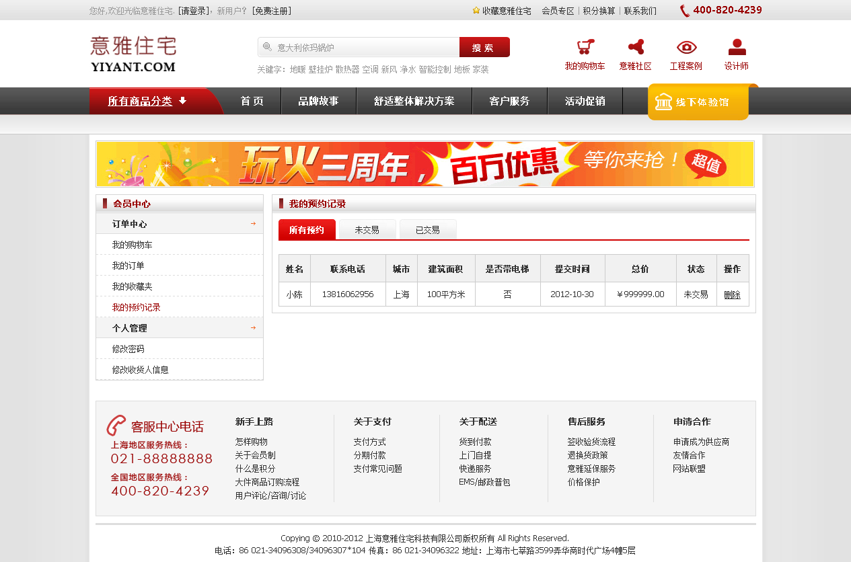The image size is (851, 562).
Task: Click the 设计师 person icon
Action: coord(737,47)
